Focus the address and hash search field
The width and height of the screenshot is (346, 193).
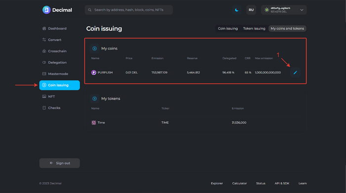click(x=129, y=10)
